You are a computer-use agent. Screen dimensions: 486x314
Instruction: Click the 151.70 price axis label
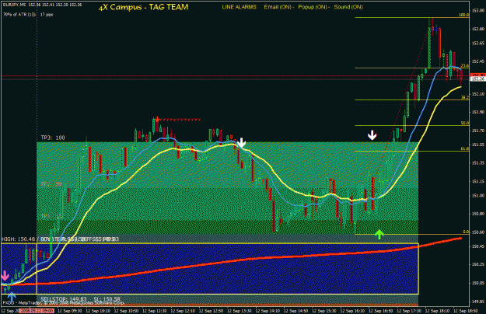tap(478, 131)
